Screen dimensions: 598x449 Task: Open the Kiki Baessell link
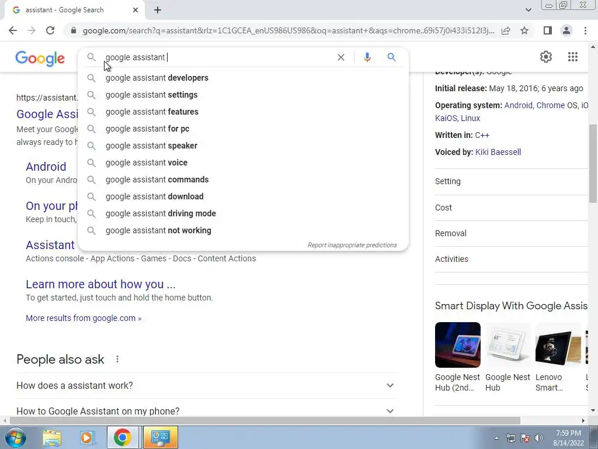[x=498, y=152]
